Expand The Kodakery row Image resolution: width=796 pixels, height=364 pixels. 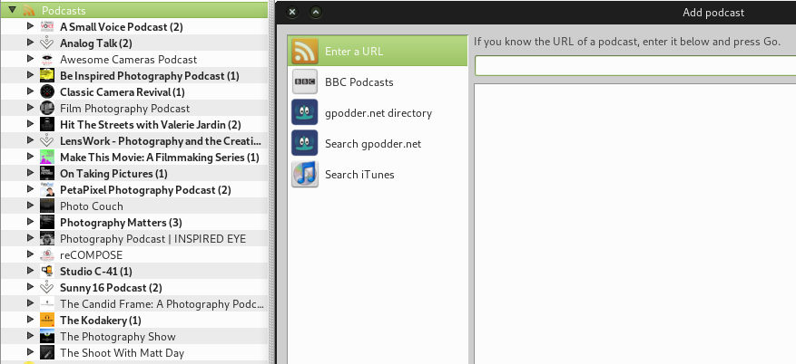[30, 320]
